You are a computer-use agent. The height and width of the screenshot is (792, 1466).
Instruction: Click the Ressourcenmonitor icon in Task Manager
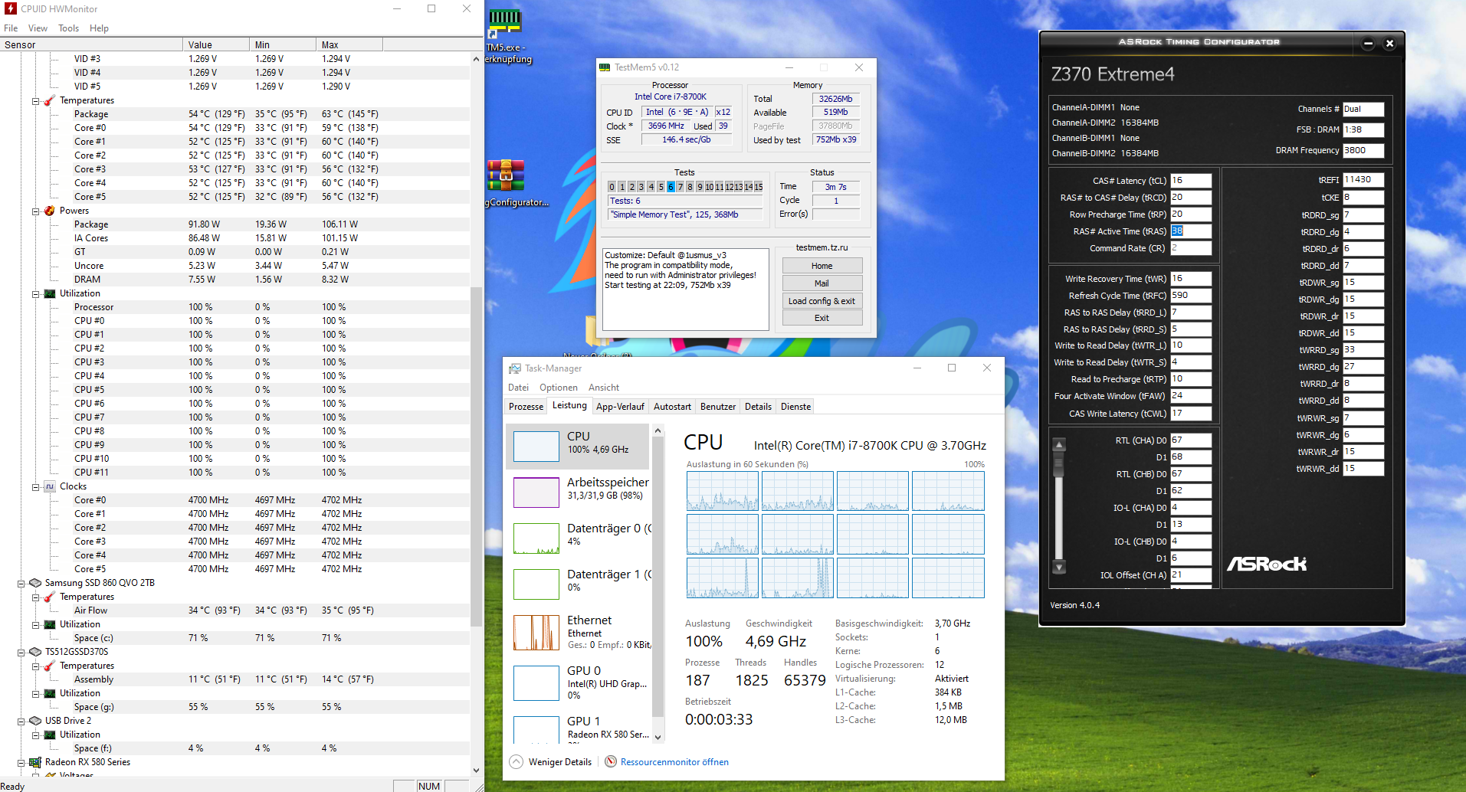[611, 761]
